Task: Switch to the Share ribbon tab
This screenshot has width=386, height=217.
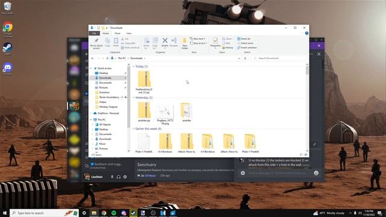Action: tap(118, 33)
